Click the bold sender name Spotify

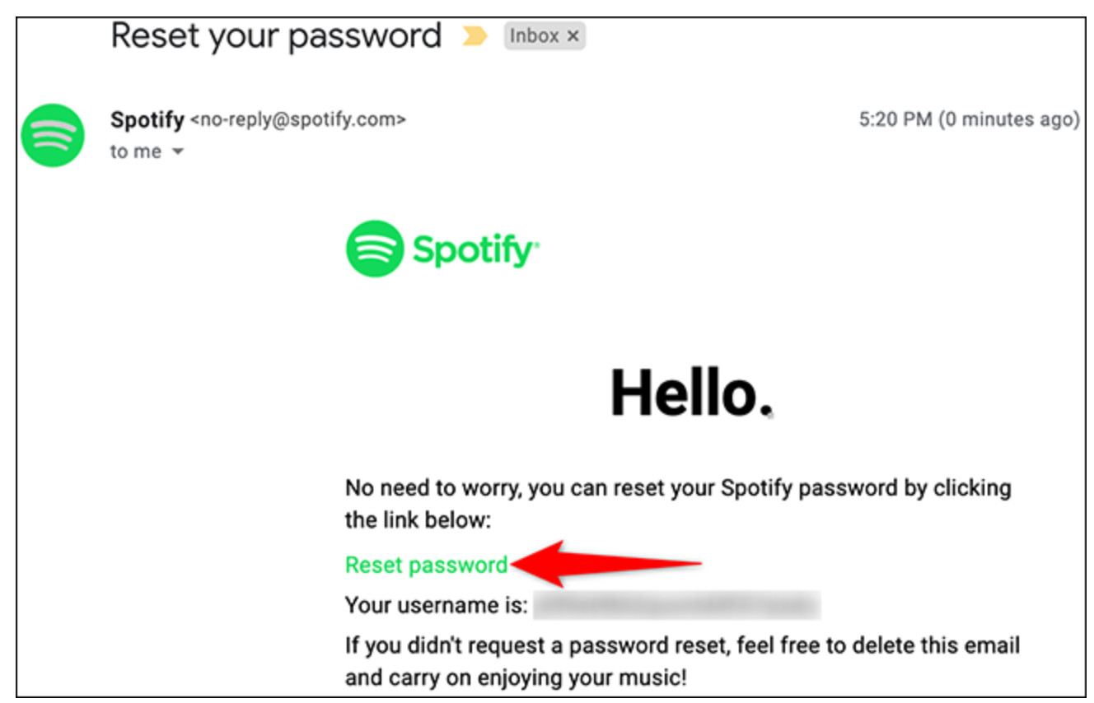pyautogui.click(x=147, y=119)
